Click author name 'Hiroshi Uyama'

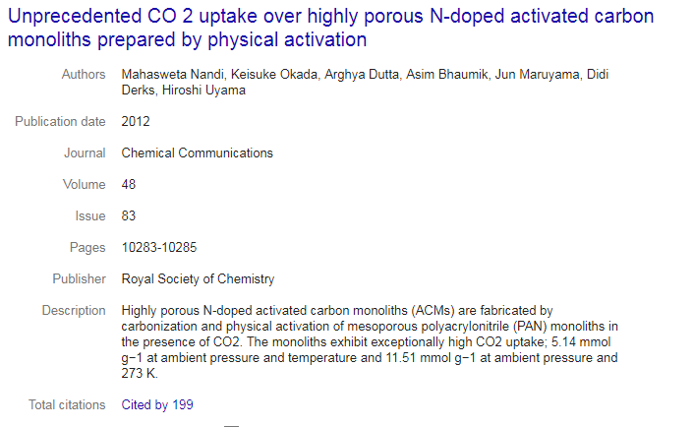[x=203, y=90]
